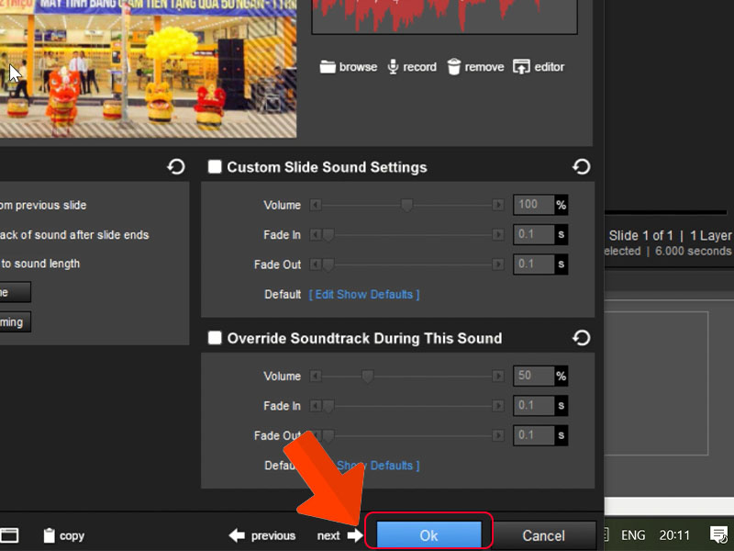734x551 pixels.
Task: Enable Custom Slide Sound Settings checkbox
Action: 215,167
